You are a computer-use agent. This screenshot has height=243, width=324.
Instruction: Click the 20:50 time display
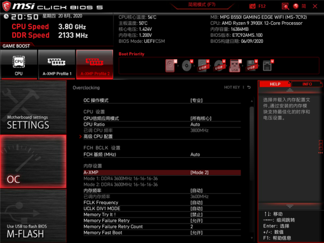click(x=25, y=17)
